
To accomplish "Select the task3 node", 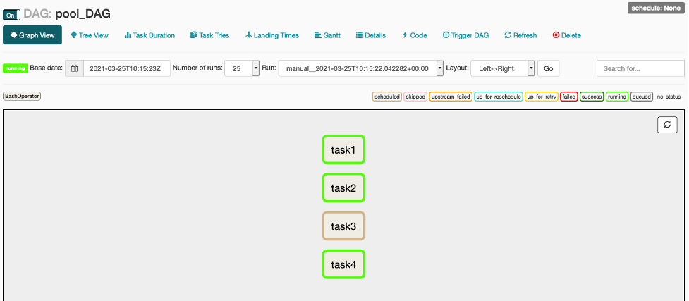I will coord(343,226).
